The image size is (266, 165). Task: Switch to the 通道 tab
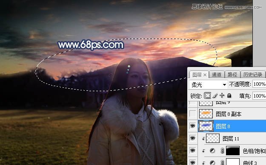click(x=217, y=75)
